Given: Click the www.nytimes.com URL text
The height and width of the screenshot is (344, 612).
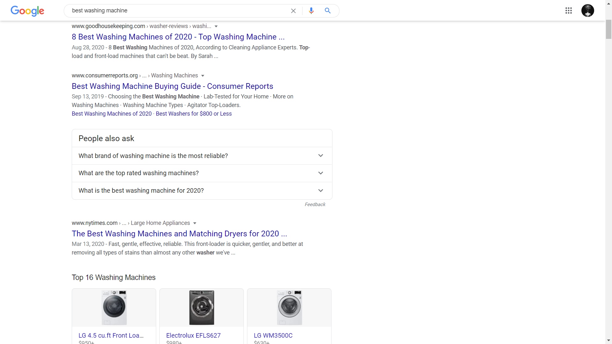Looking at the screenshot, I should (x=95, y=223).
